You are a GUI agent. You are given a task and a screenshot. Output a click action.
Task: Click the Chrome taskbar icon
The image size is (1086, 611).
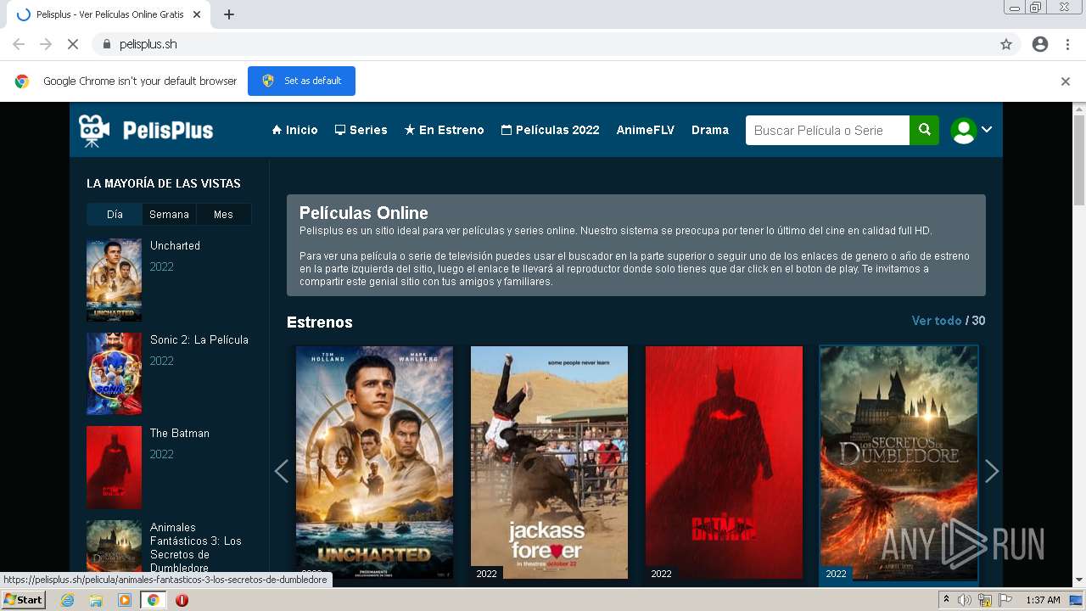[x=153, y=600]
